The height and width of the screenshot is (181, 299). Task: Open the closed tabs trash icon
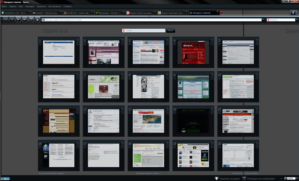[293, 12]
